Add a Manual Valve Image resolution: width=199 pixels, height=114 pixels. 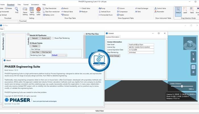pos(67,12)
